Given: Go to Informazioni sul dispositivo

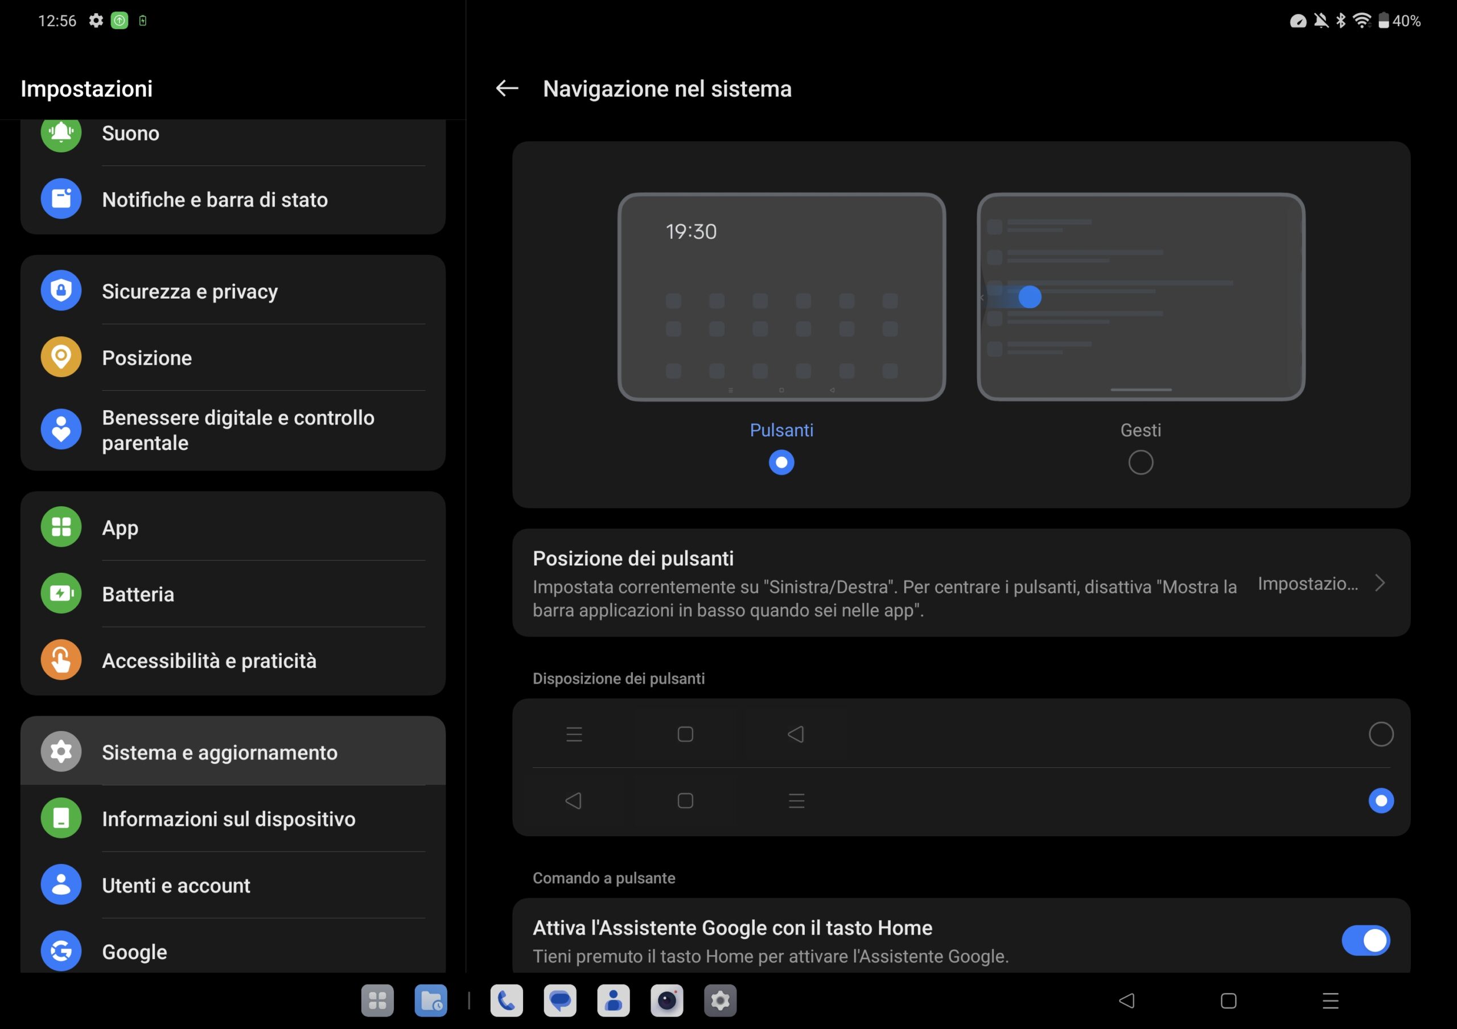Looking at the screenshot, I should point(228,819).
